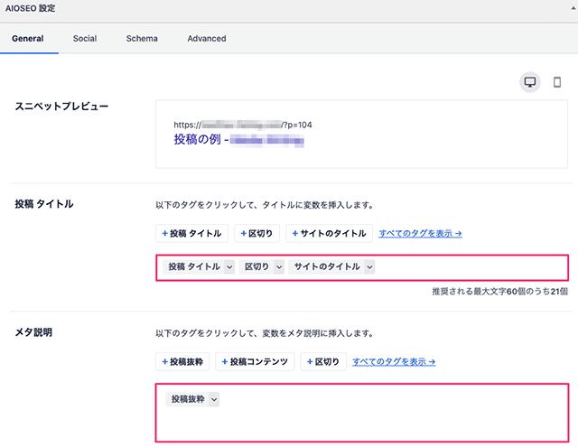The image size is (578, 447).
Task: Add 区切り tag to meta description
Action: tap(323, 362)
